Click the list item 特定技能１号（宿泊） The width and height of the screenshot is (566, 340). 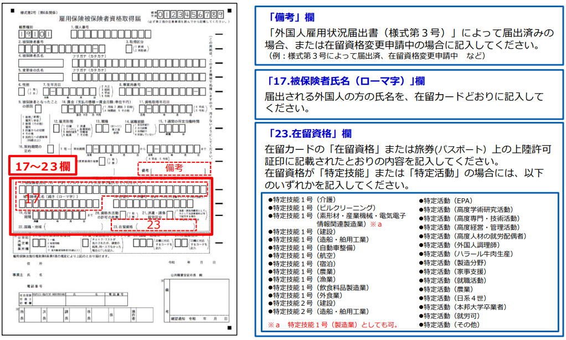click(302, 264)
